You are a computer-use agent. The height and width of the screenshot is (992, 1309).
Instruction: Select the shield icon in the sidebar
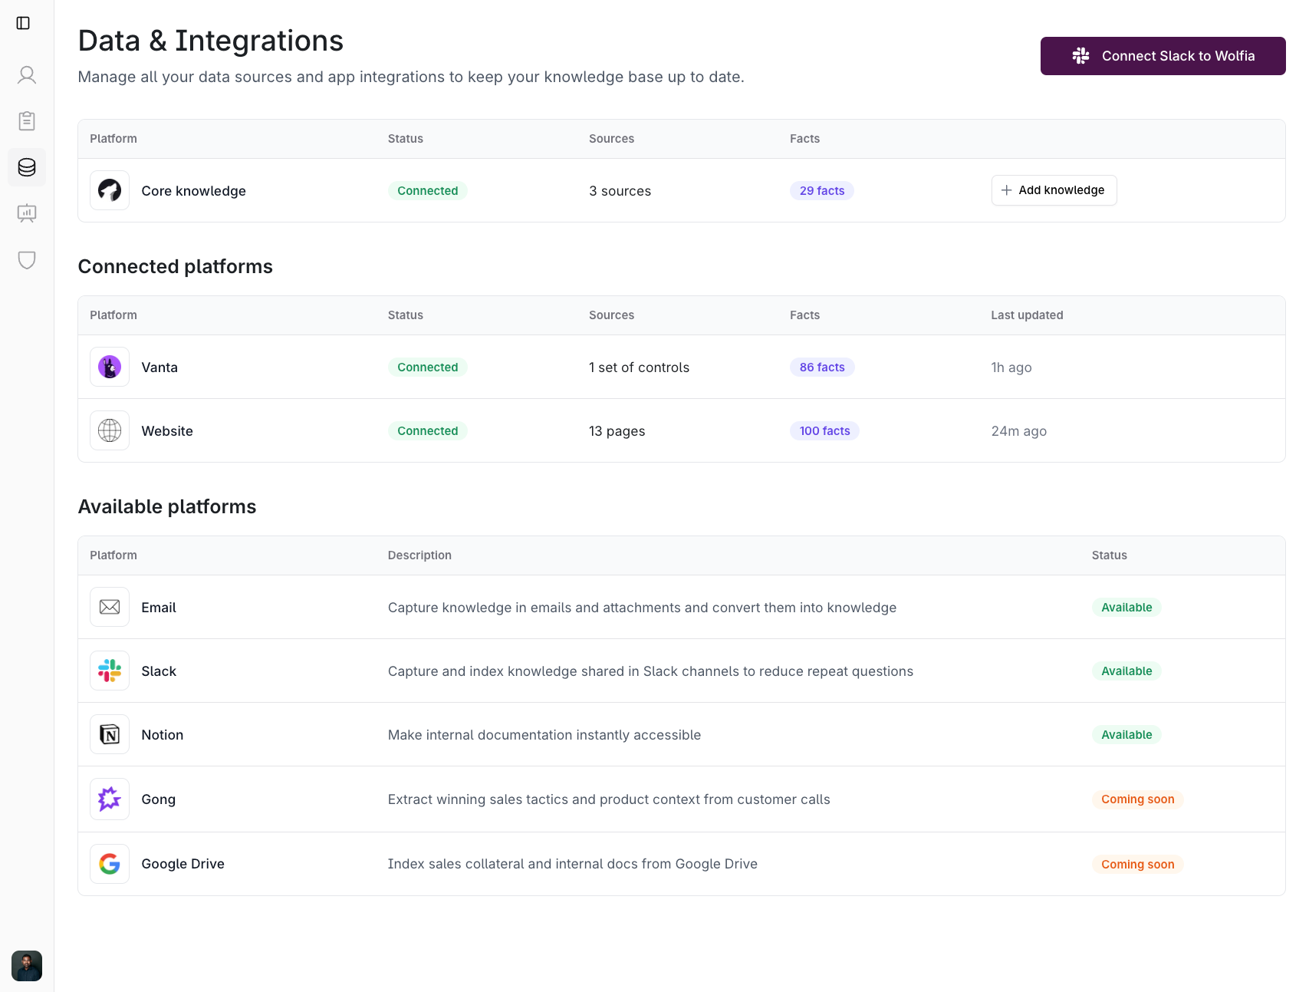pos(27,261)
